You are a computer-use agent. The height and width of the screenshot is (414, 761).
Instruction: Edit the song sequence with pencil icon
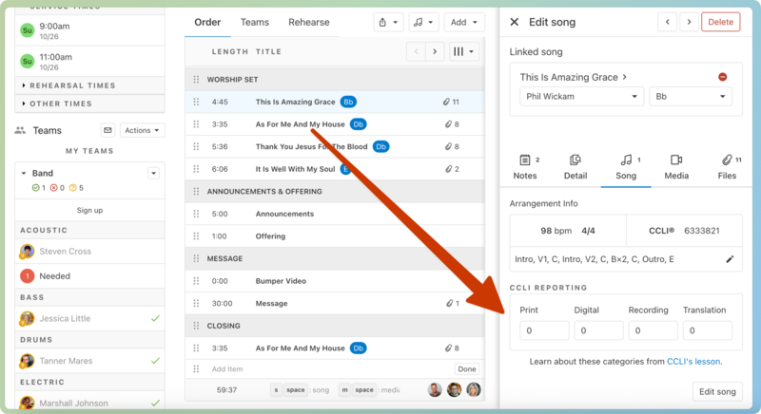point(730,259)
